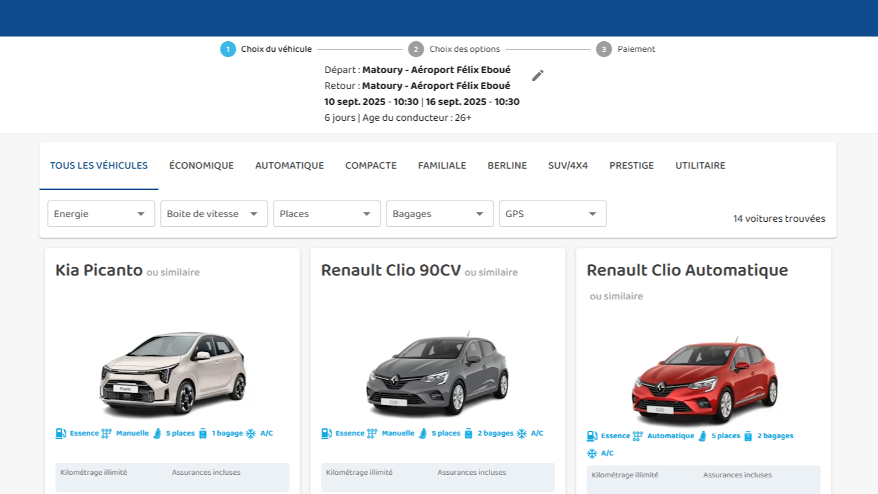Switch to the ÉCONOMIQUE tab
The image size is (878, 494).
201,166
